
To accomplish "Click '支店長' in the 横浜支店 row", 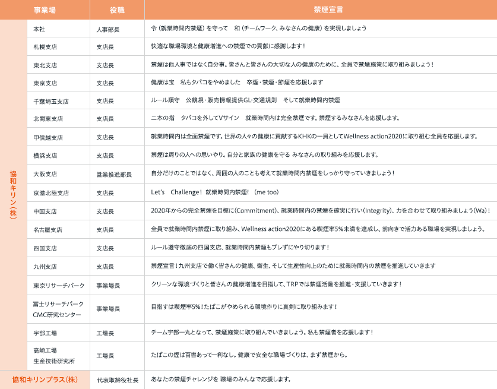I will click(x=105, y=156).
